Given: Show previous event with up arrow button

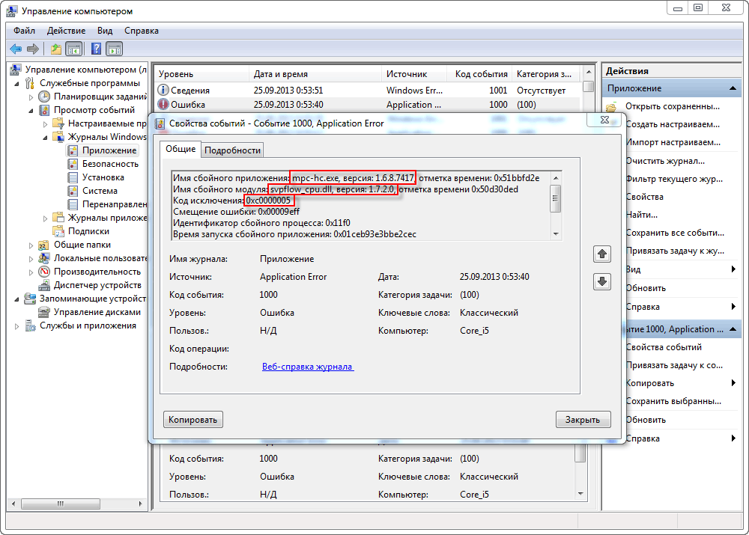Looking at the screenshot, I should pyautogui.click(x=601, y=254).
